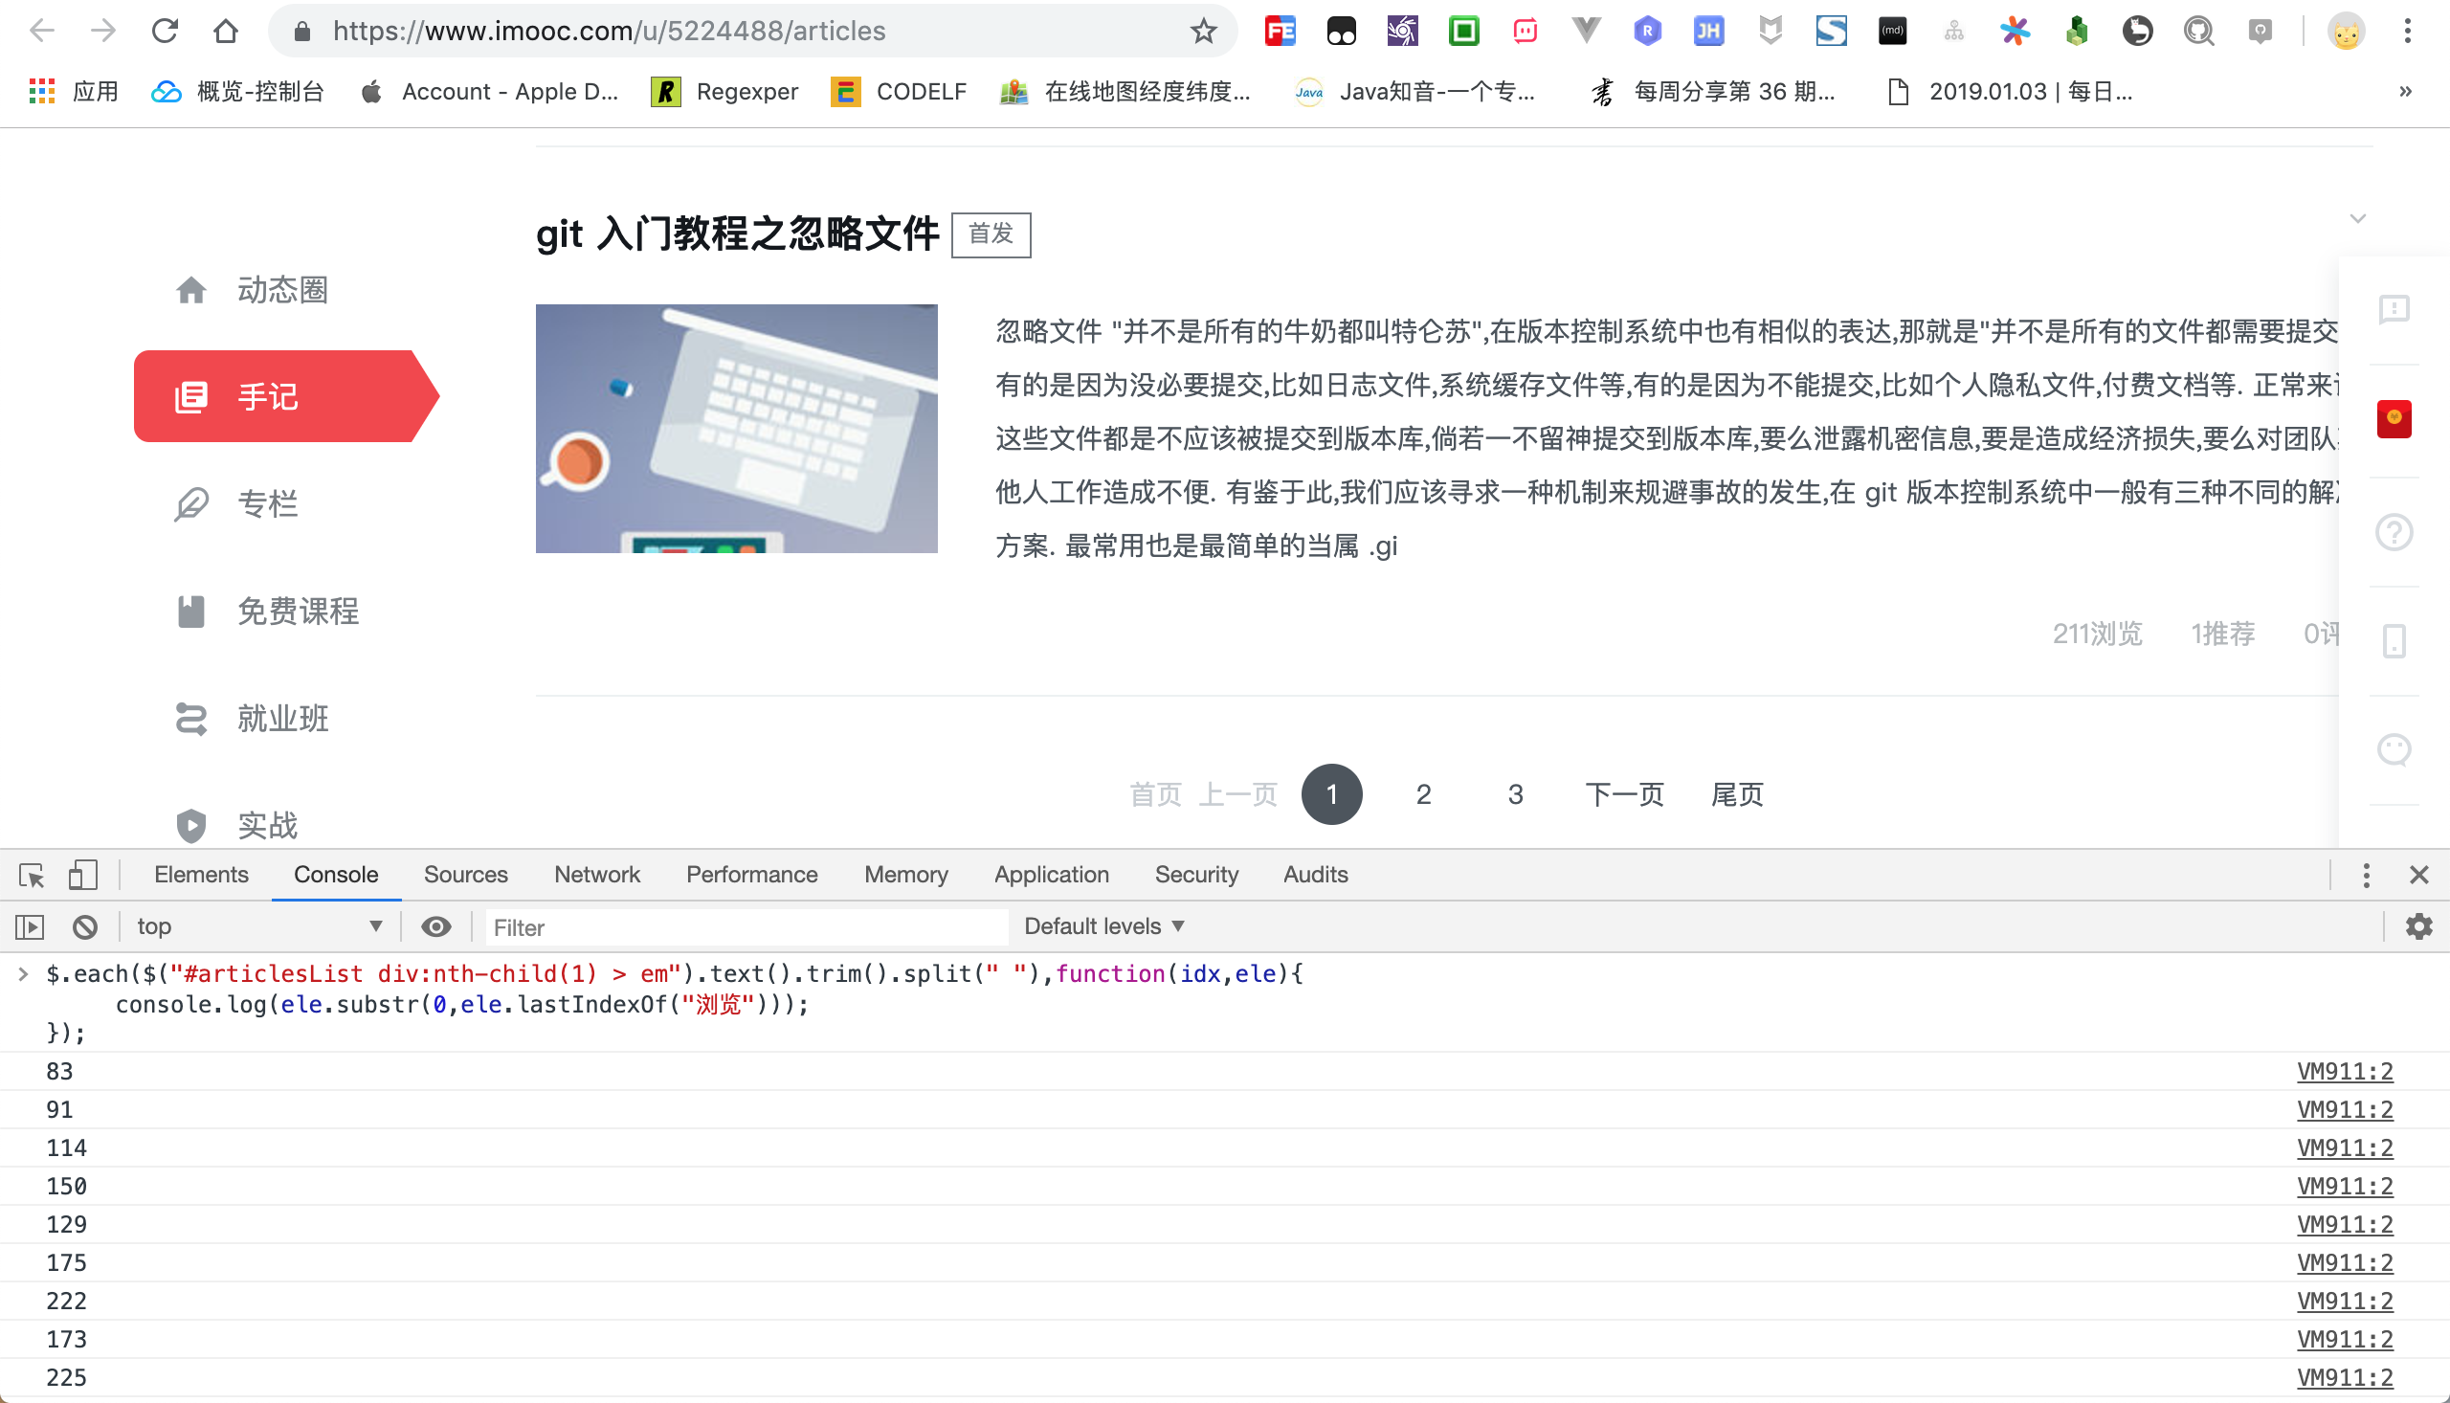Go to page 2 of articles
2450x1403 pixels.
coord(1423,795)
